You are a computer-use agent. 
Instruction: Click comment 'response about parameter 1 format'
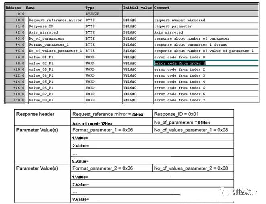click(190, 44)
